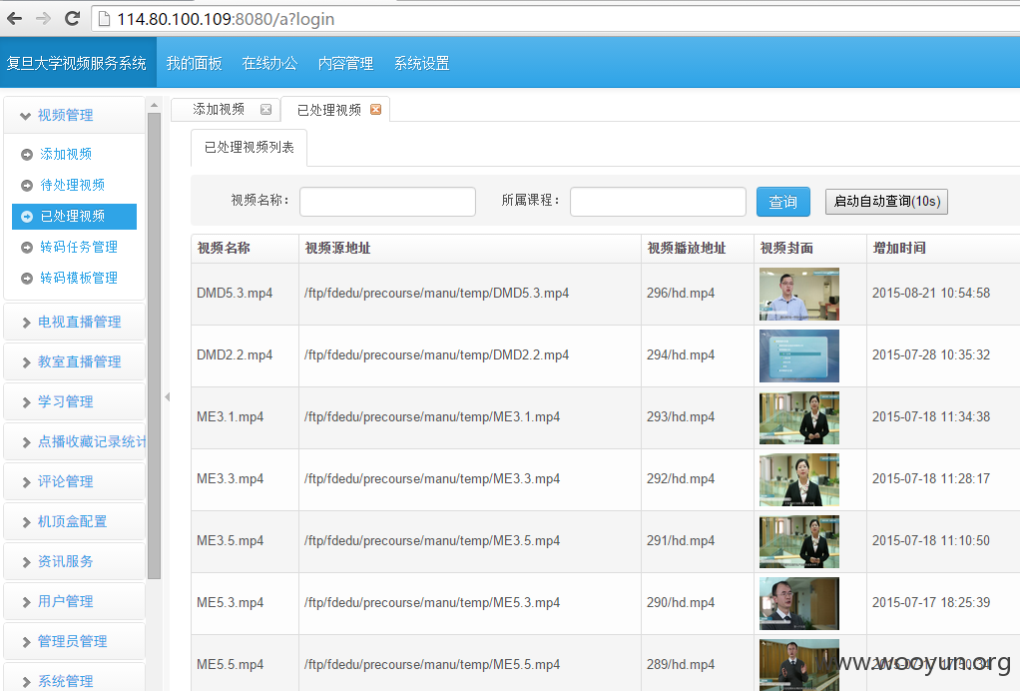The width and height of the screenshot is (1020, 691).
Task: Click the bullet icon beside 添加视频
Action: [27, 155]
